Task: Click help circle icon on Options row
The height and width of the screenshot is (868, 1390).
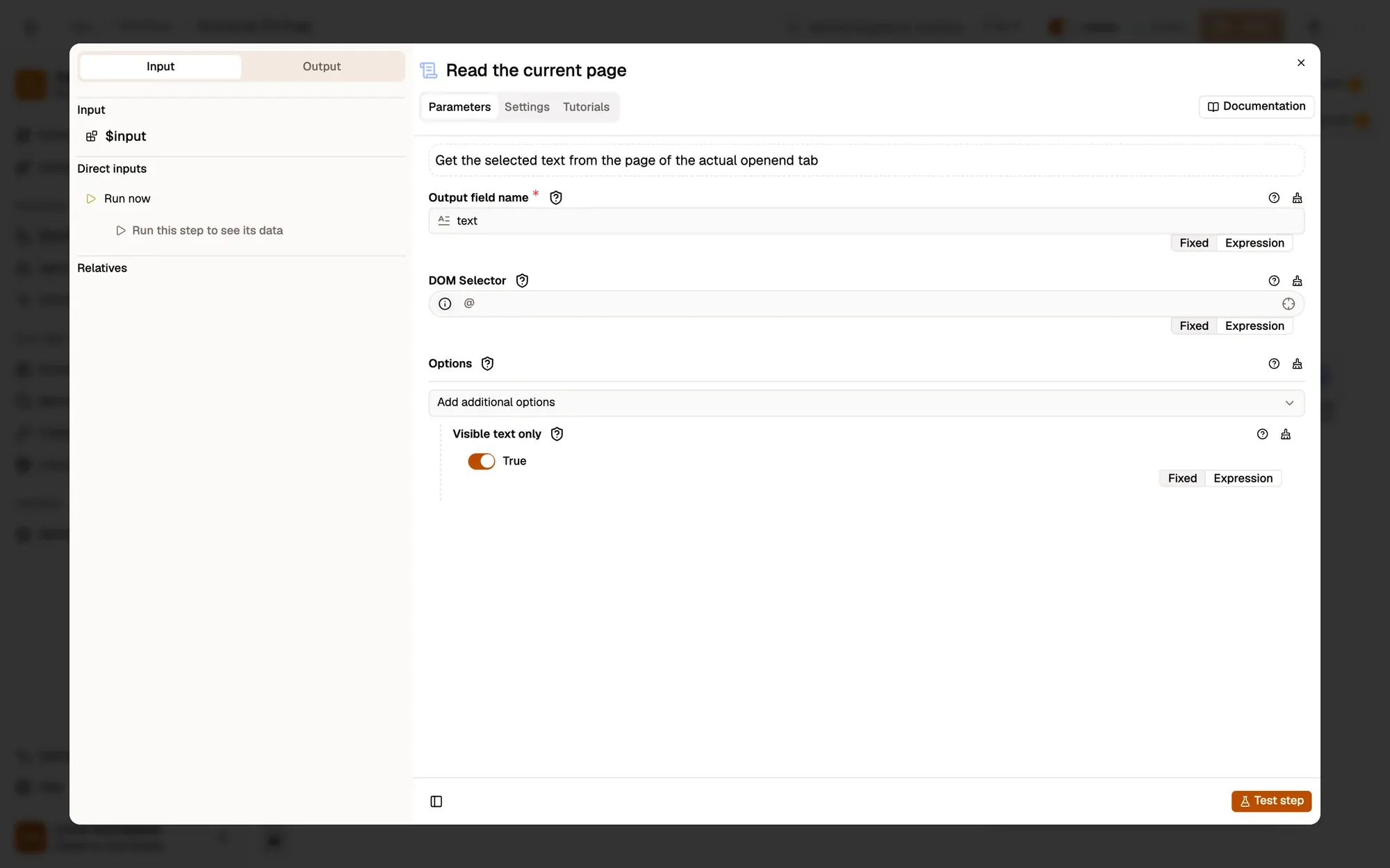Action: [1274, 364]
